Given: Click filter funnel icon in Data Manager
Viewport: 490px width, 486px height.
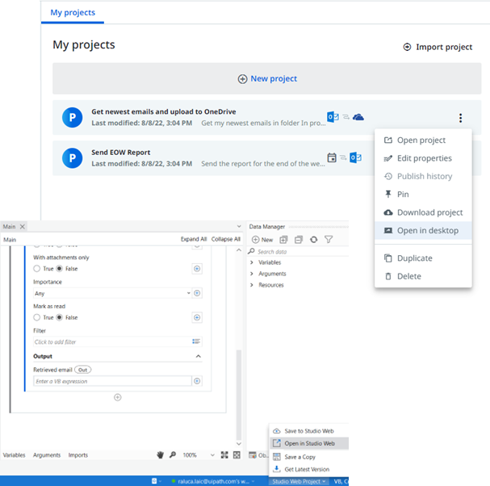Looking at the screenshot, I should click(329, 240).
